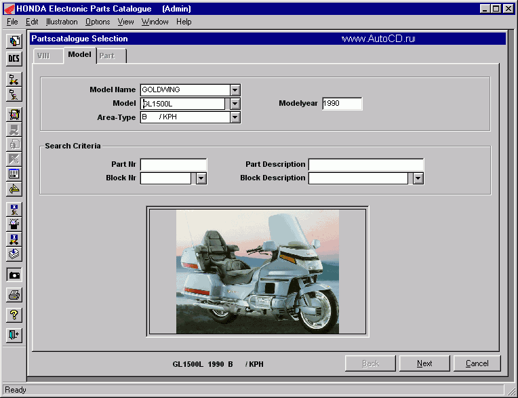Click the Back button
The height and width of the screenshot is (398, 518).
point(370,363)
